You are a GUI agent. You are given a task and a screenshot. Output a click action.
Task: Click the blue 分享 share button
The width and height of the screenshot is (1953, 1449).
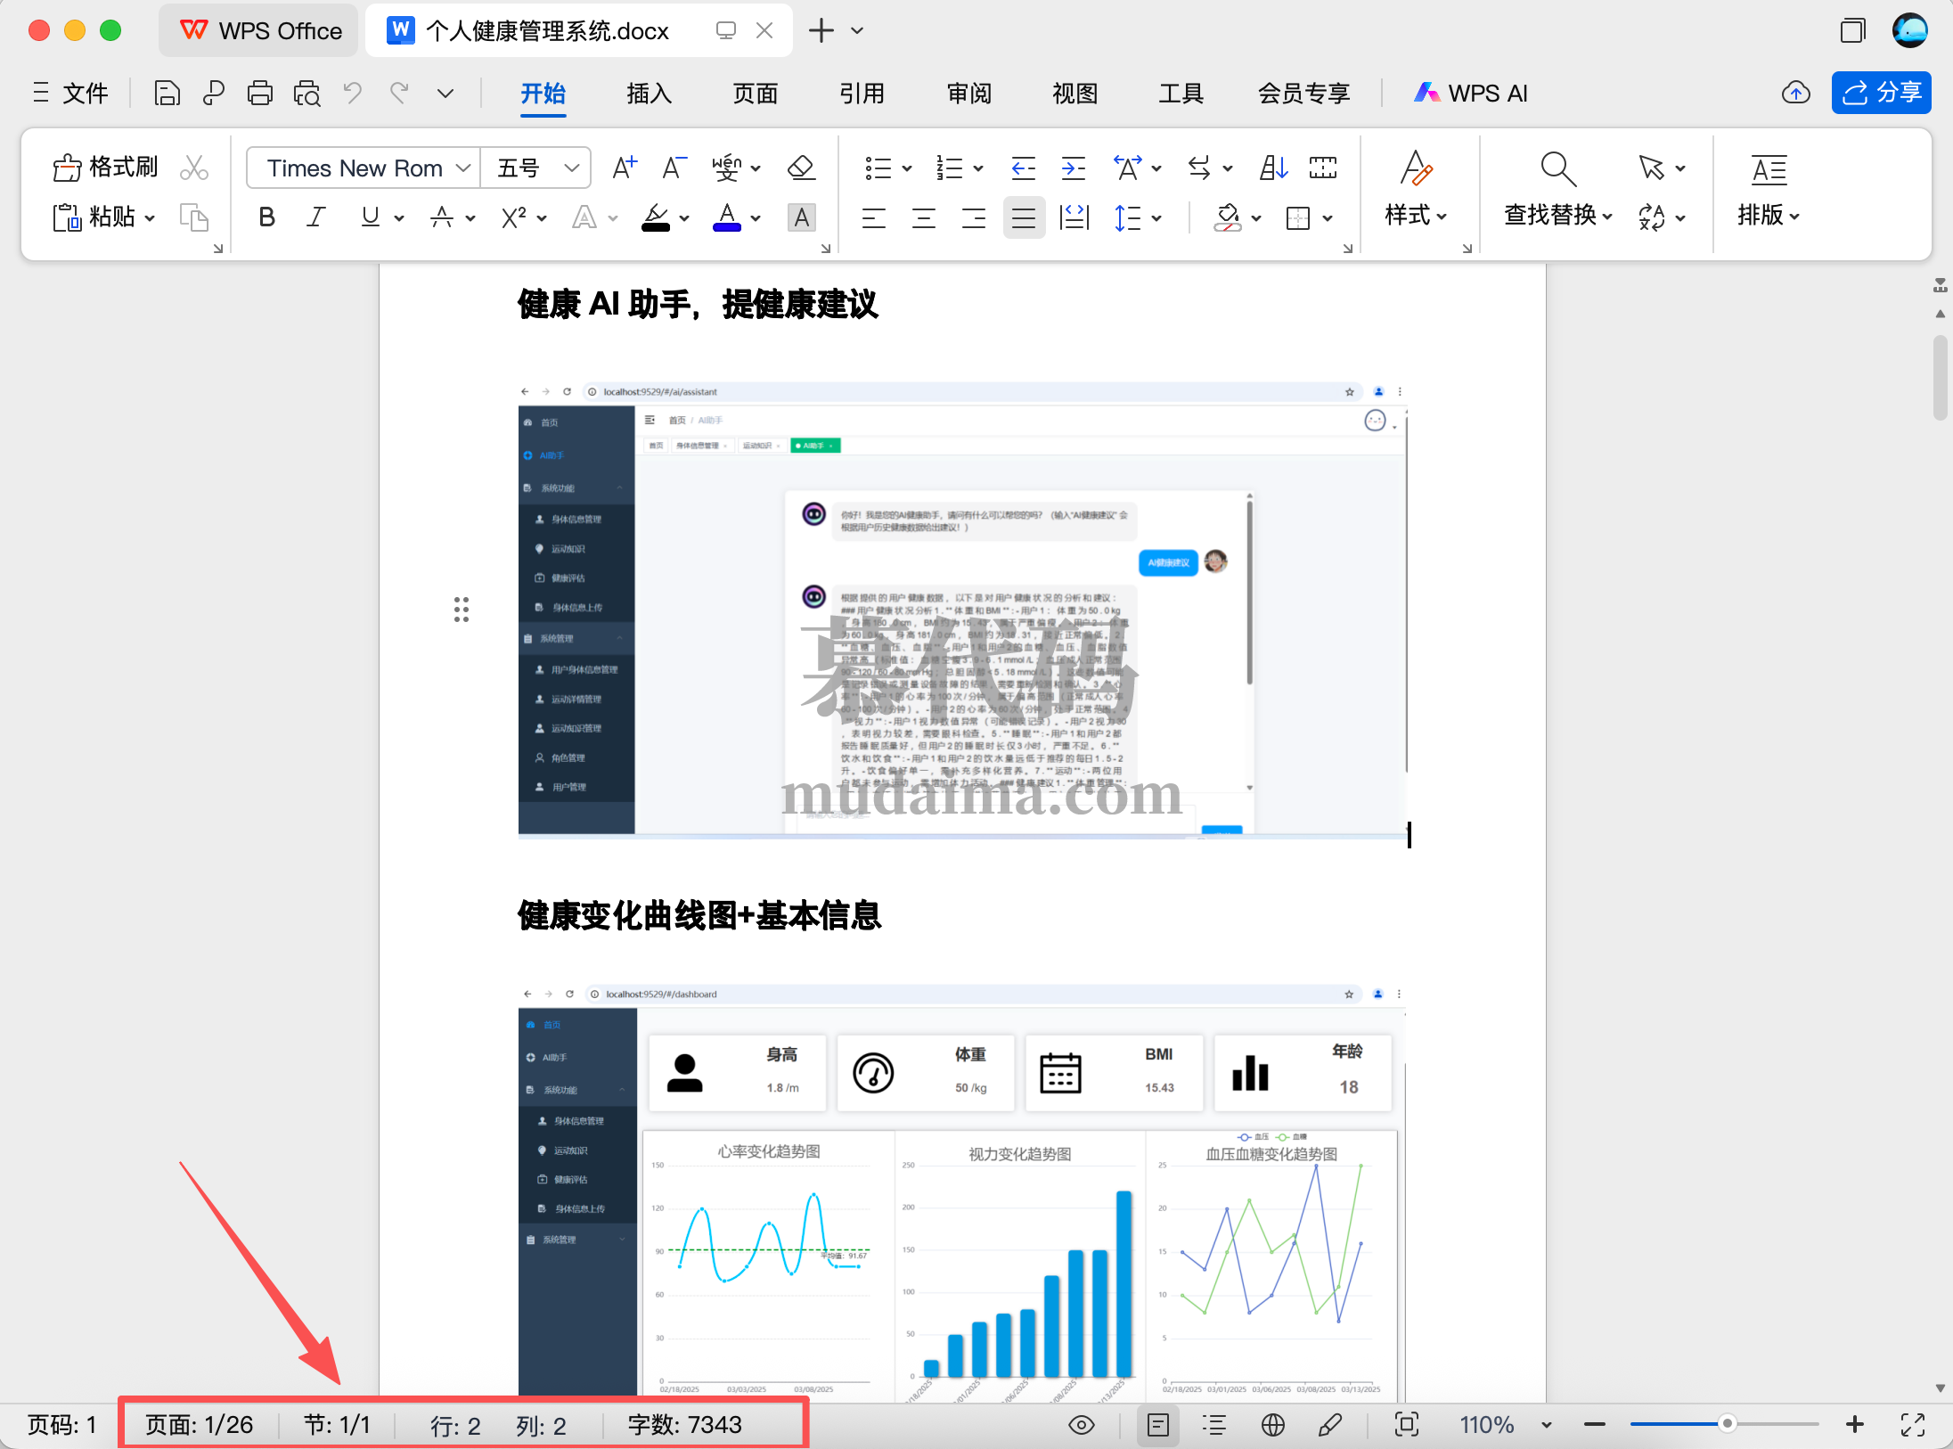[x=1881, y=93]
